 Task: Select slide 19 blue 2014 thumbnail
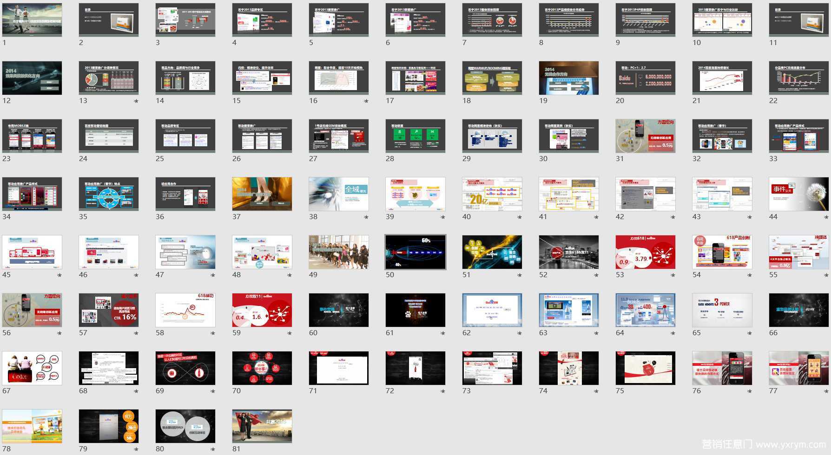pos(569,78)
